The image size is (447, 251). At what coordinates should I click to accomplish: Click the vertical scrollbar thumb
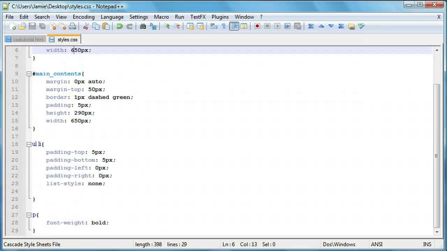(x=437, y=156)
